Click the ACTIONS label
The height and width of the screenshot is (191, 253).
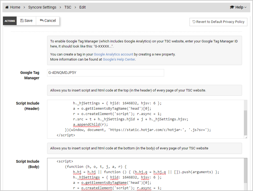10,21
